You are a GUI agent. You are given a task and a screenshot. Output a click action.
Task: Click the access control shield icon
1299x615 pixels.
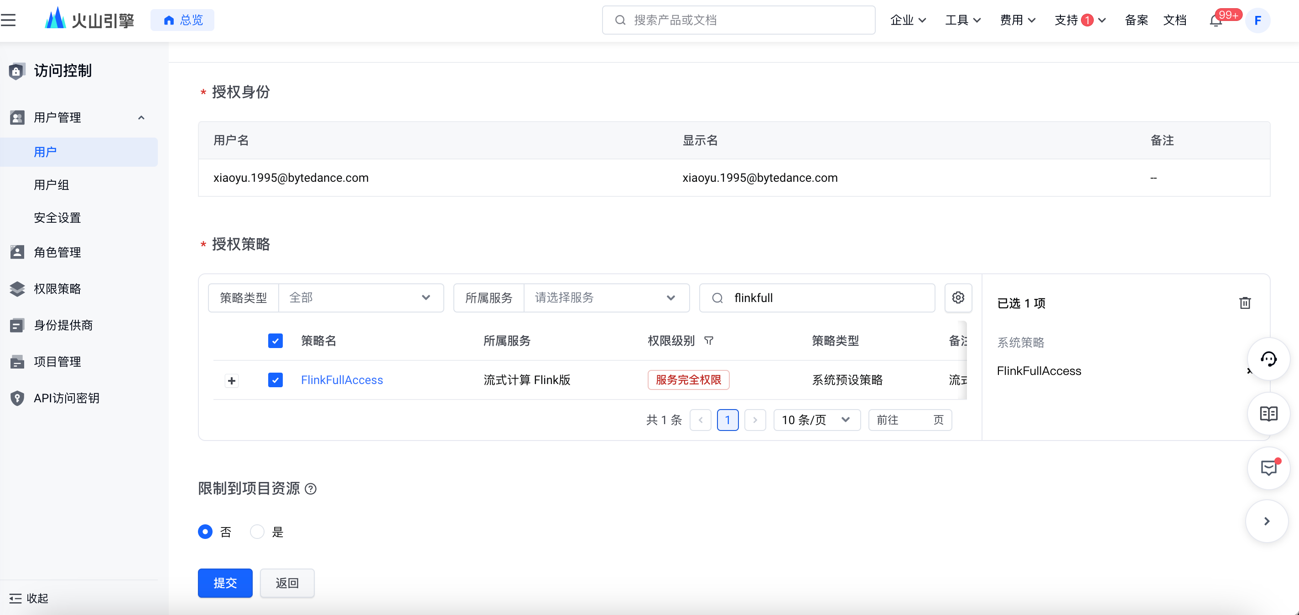tap(16, 71)
